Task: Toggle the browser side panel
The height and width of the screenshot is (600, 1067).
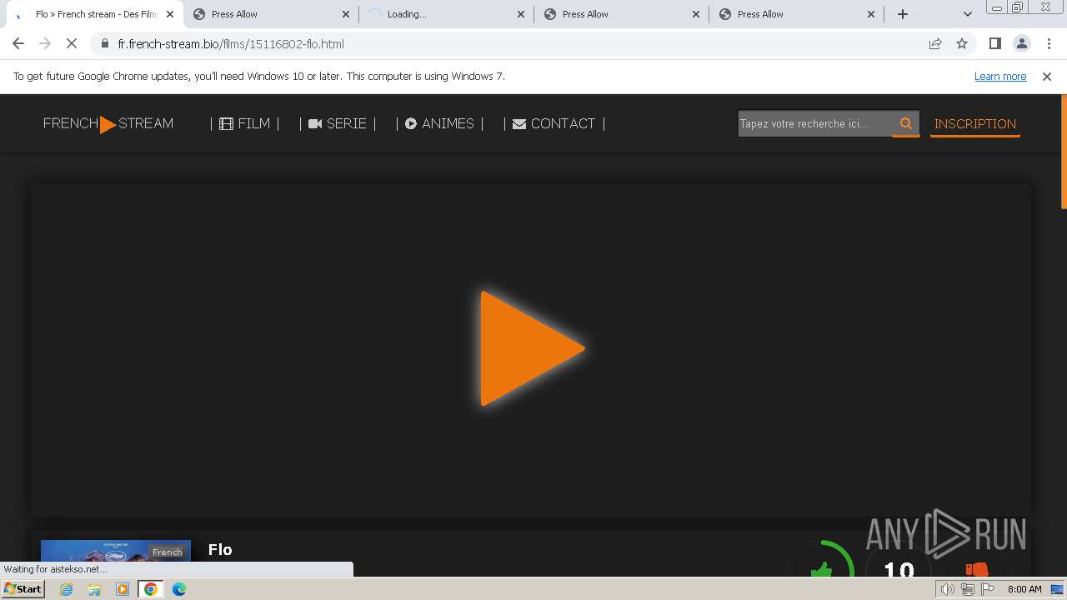Action: [x=994, y=43]
